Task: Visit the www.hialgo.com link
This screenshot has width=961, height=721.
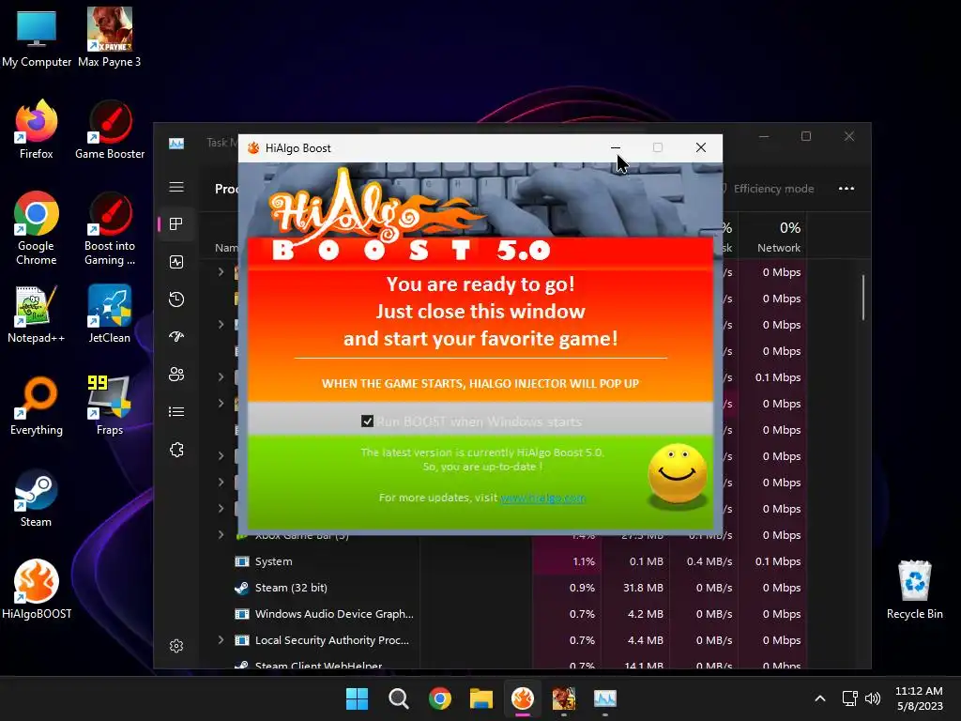Action: [x=543, y=498]
